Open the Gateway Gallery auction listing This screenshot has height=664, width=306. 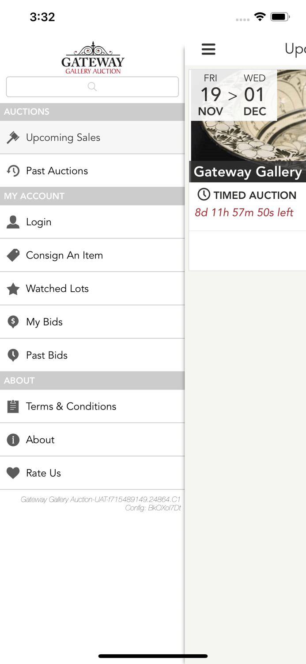coord(247,133)
